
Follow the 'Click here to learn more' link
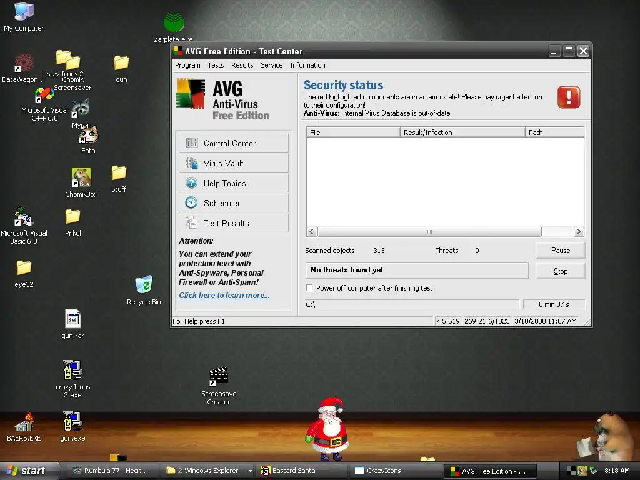click(x=224, y=296)
